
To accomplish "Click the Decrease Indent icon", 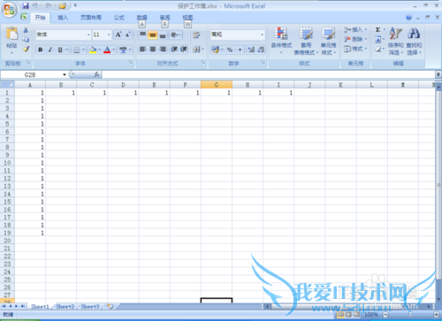I will [174, 50].
